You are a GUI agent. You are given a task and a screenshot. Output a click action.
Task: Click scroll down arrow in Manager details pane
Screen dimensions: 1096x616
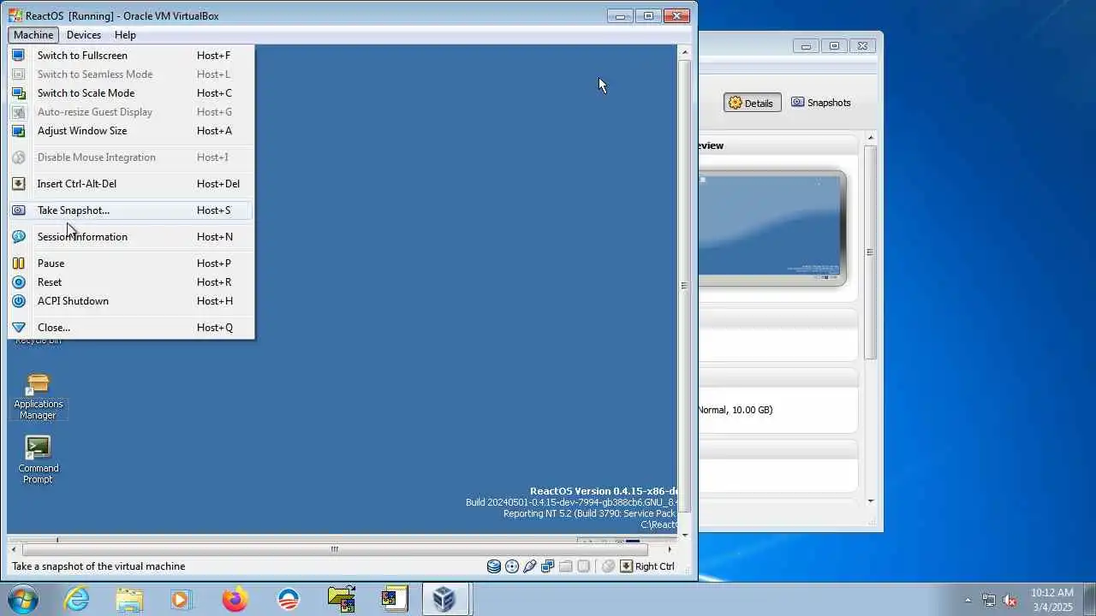point(871,501)
